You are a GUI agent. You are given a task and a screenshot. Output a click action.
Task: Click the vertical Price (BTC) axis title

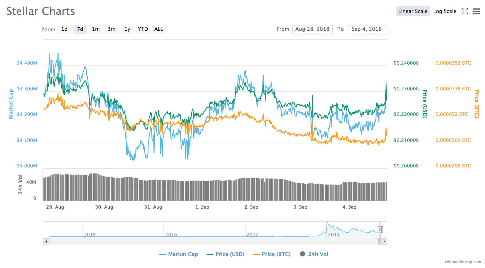477,104
